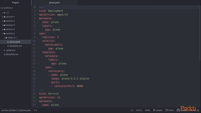Select the section-1 folder label
201x113 pixels.
point(10,17)
